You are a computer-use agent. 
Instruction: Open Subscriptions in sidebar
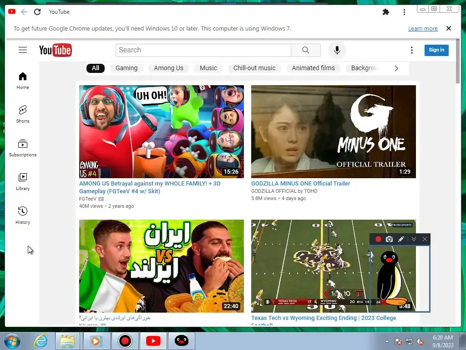(x=23, y=148)
